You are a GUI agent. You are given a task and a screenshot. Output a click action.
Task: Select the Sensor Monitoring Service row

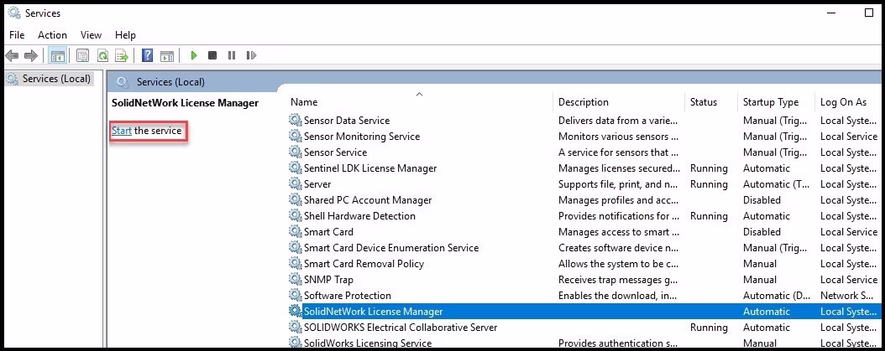point(584,137)
